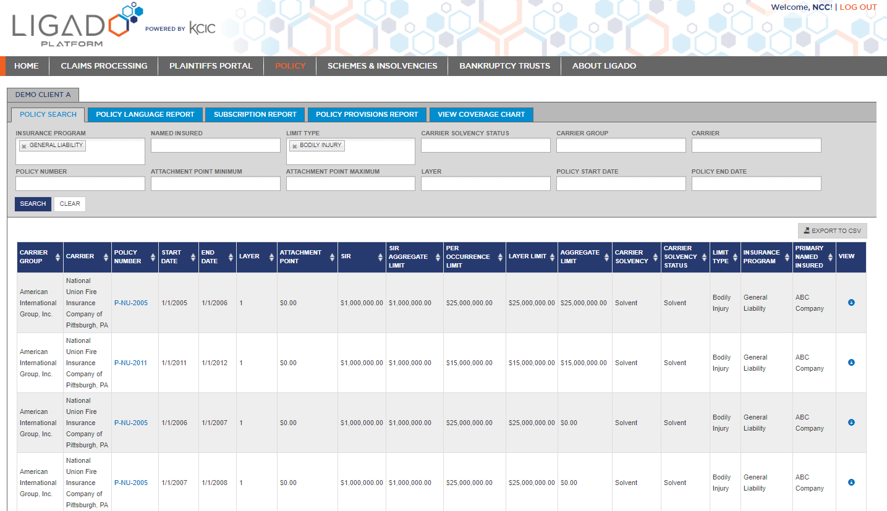Screen dimensions: 887x511
Task: Switch to Policy Provisions Report tab
Action: pos(367,114)
